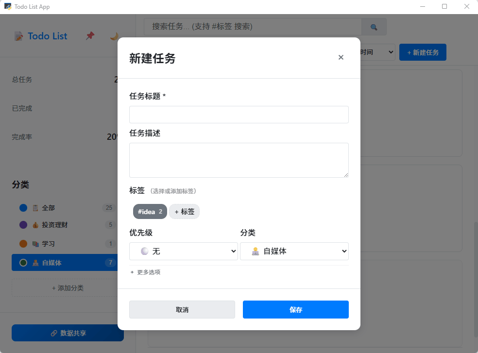Open the 分类 category dropdown
Image resolution: width=478 pixels, height=353 pixels.
pyautogui.click(x=294, y=251)
